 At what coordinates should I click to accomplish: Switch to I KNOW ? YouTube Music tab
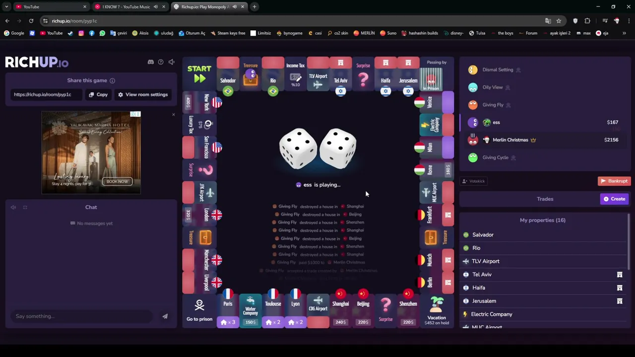coord(129,6)
